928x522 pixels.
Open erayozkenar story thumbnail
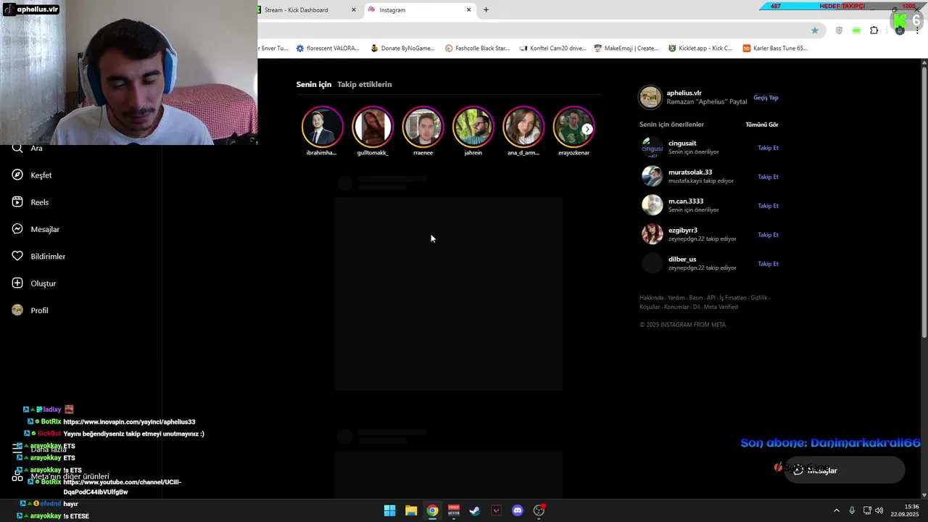[573, 127]
